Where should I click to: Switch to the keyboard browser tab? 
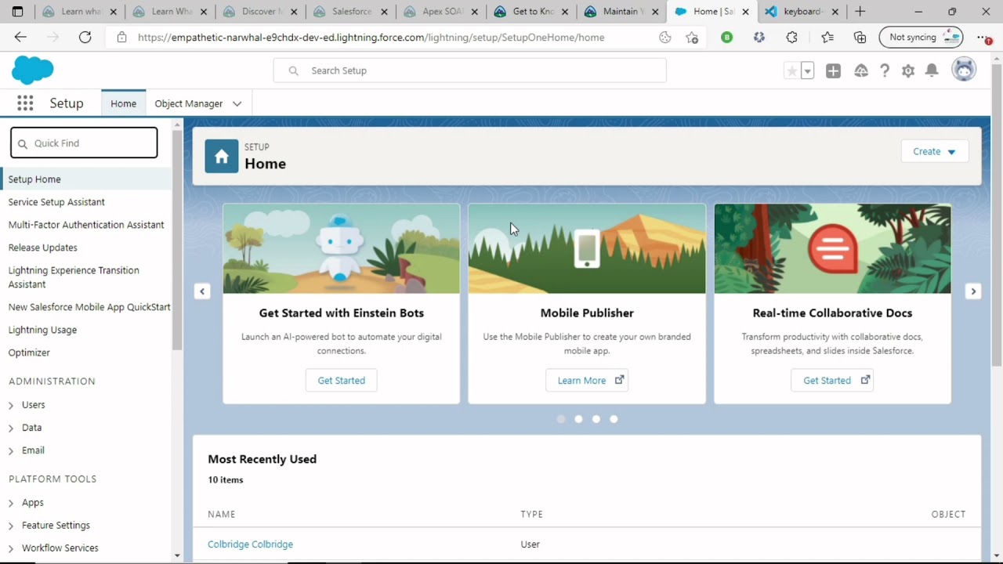pos(802,12)
